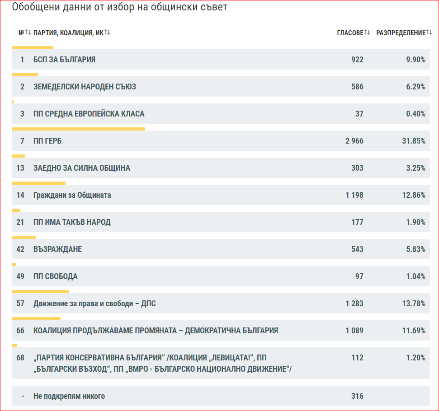Click the sort arrows beside the № column
439x411 pixels.
click(x=28, y=33)
